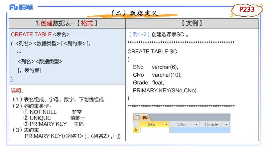Image resolution: width=266 pixels, height=150 pixels.
Task: Click the line [, 表约束]
Action: pyautogui.click(x=29, y=70)
